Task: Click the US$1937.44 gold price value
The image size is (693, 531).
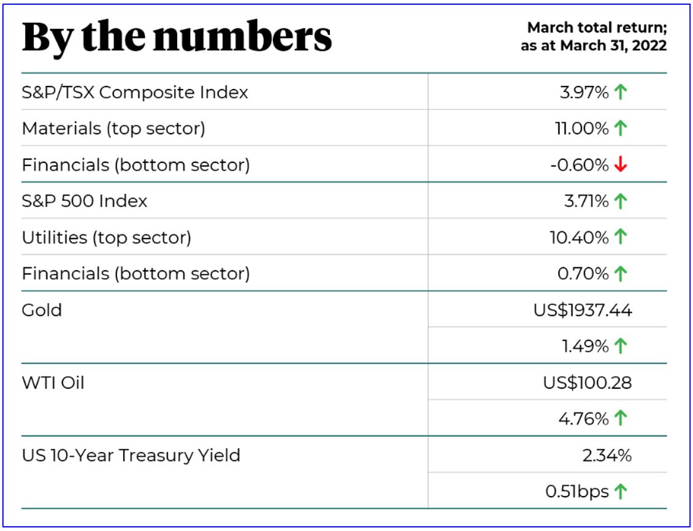Action: [583, 310]
